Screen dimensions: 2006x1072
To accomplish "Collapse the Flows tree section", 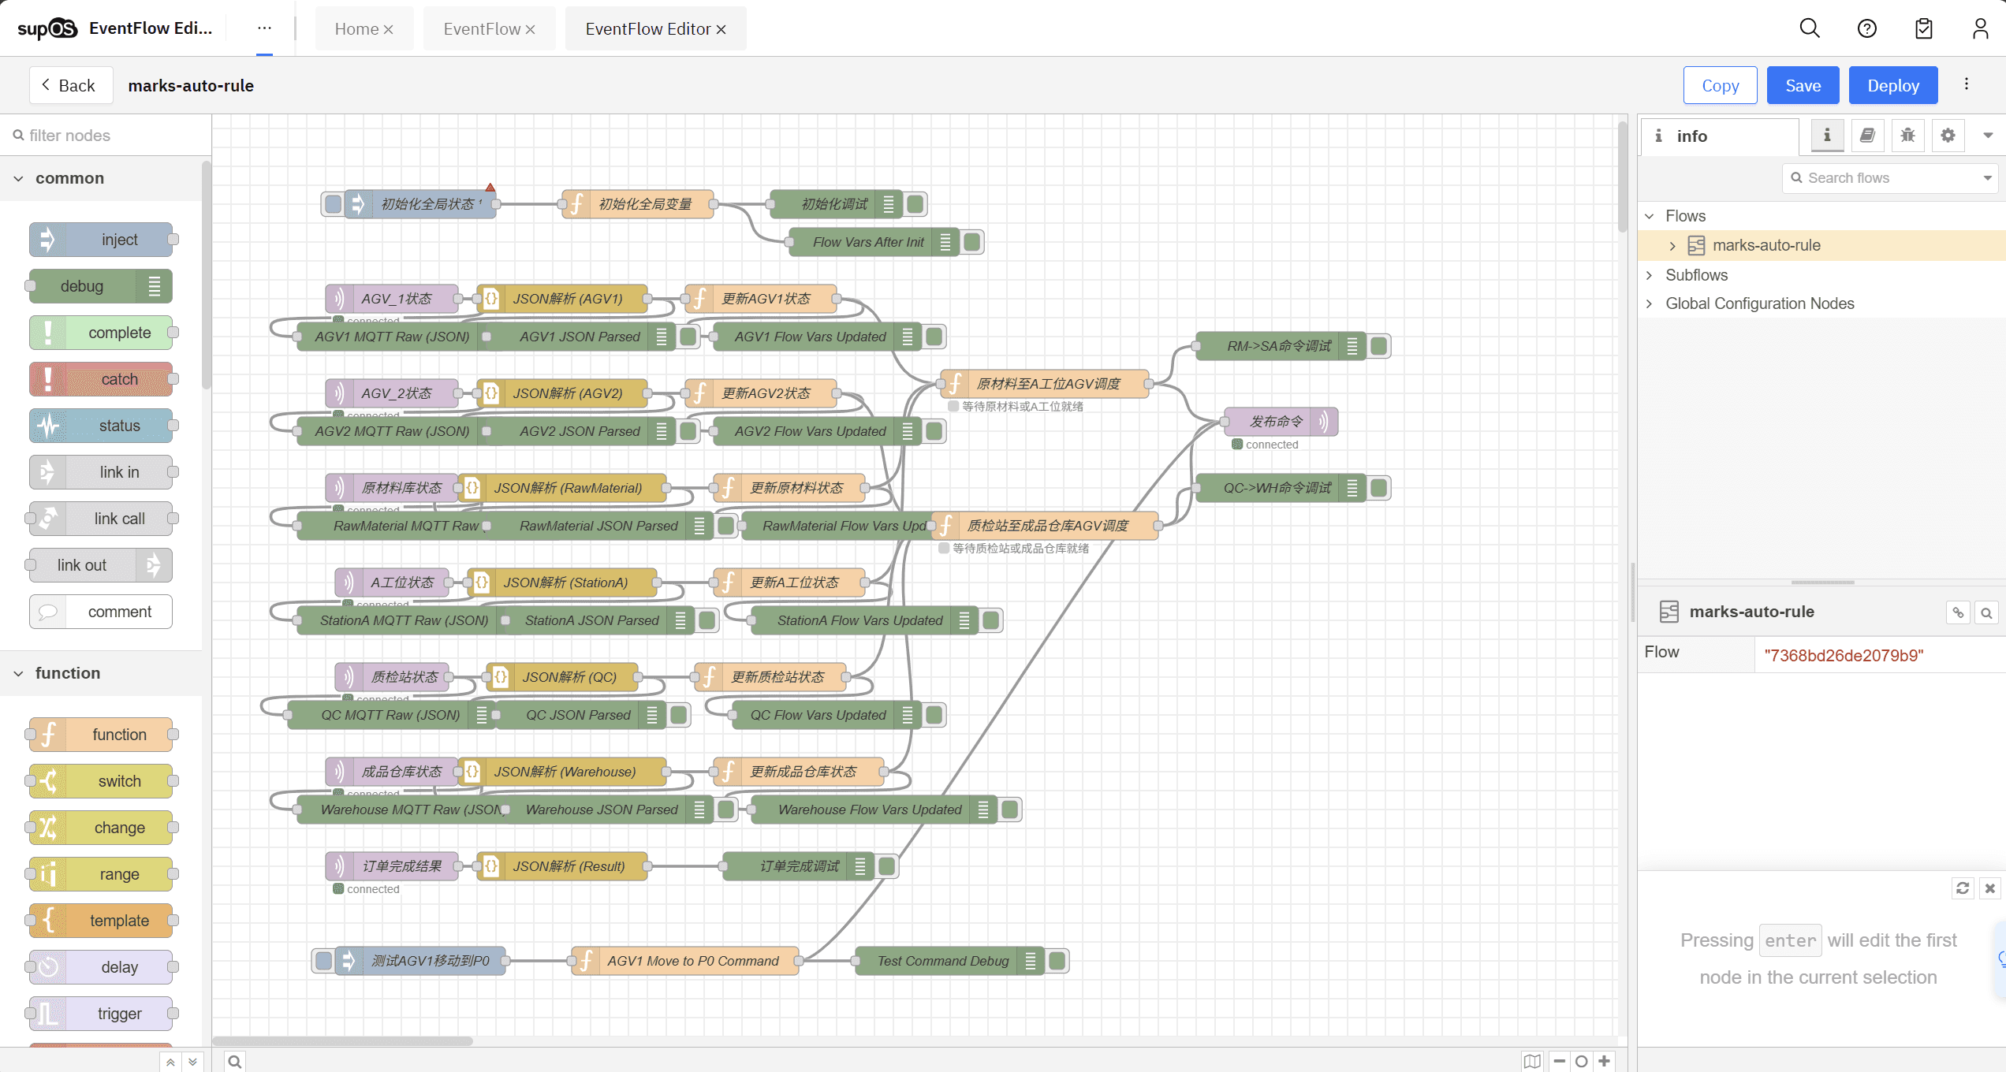I will (x=1650, y=216).
